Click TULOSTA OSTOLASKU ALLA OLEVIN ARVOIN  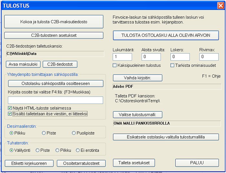point(166,35)
